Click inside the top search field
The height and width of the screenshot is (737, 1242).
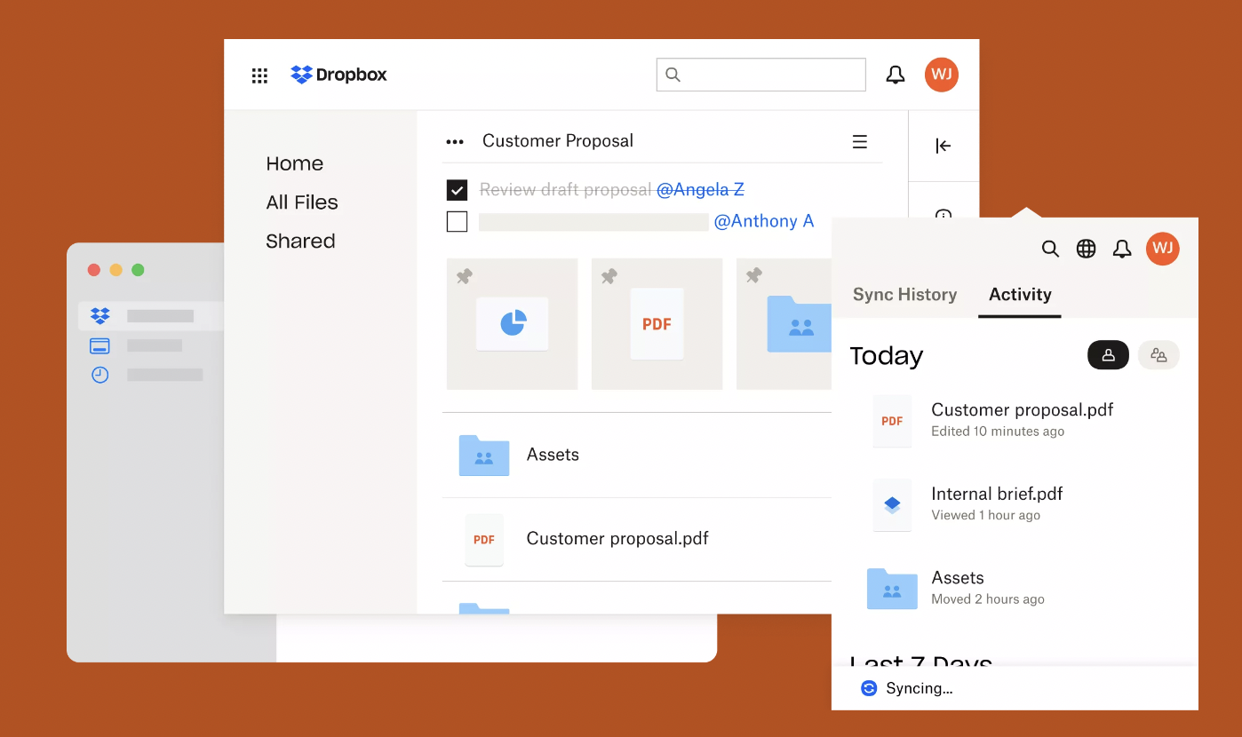point(760,75)
